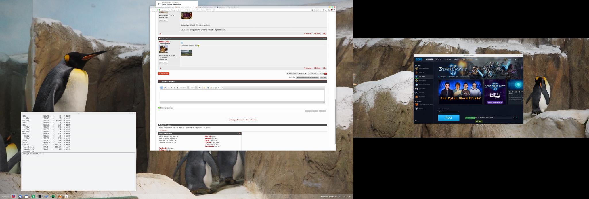
Task: Switch to the NEWS tab in Battle.net
Action: pyautogui.click(x=456, y=60)
